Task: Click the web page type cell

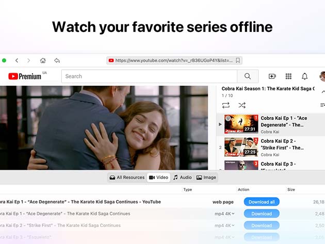Action: [223, 202]
